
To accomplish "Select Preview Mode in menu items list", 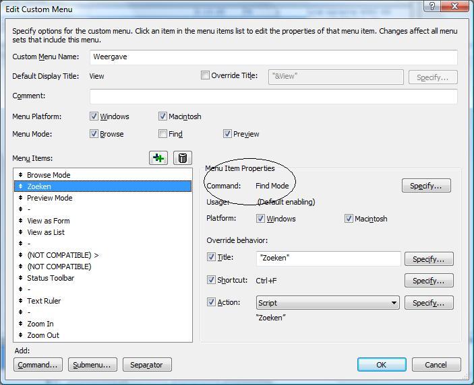I will [49, 198].
